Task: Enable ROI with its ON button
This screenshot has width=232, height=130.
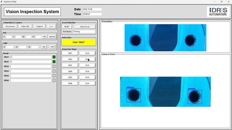Action: [x=44, y=36]
